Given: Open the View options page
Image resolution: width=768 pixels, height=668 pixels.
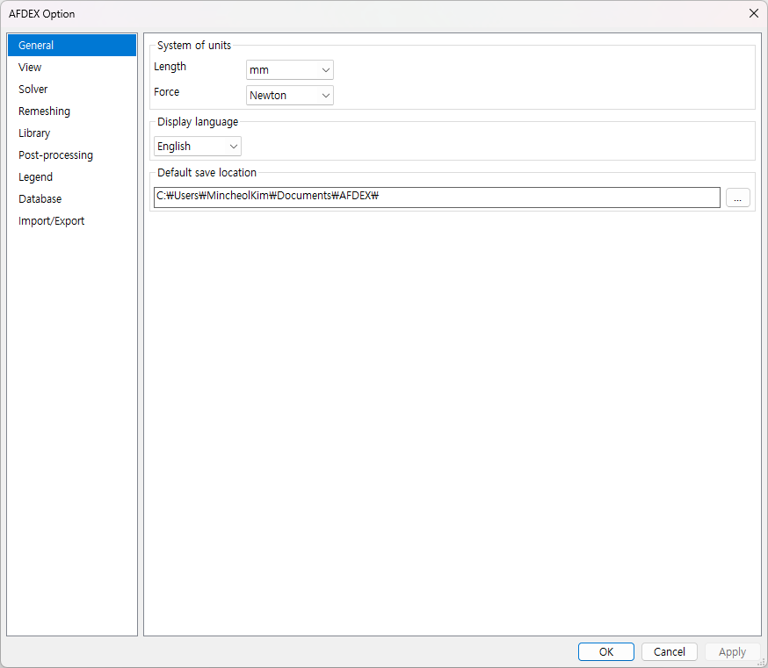Looking at the screenshot, I should pyautogui.click(x=72, y=67).
